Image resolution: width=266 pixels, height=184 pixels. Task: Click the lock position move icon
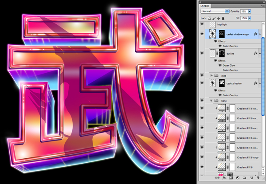[219, 18]
